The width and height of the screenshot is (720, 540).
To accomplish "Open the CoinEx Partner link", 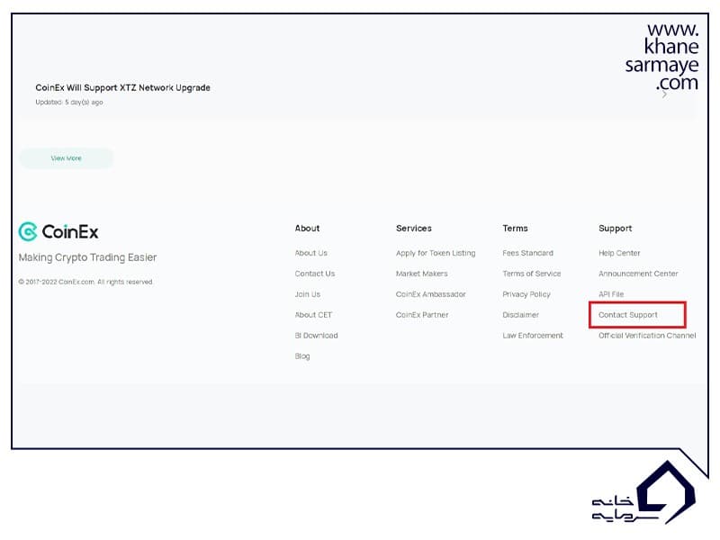I will [422, 315].
